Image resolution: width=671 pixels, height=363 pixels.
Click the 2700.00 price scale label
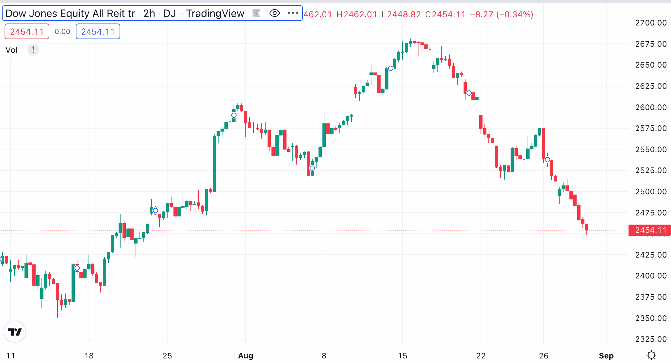click(651, 23)
